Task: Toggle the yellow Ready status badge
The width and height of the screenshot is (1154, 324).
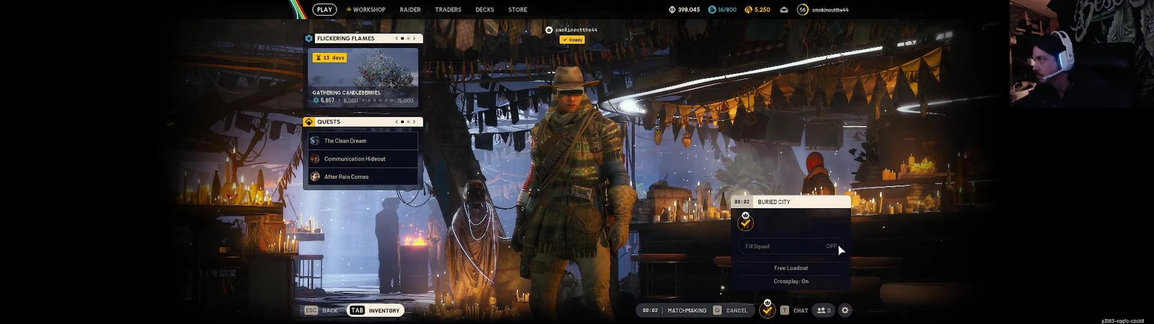Action: point(572,40)
